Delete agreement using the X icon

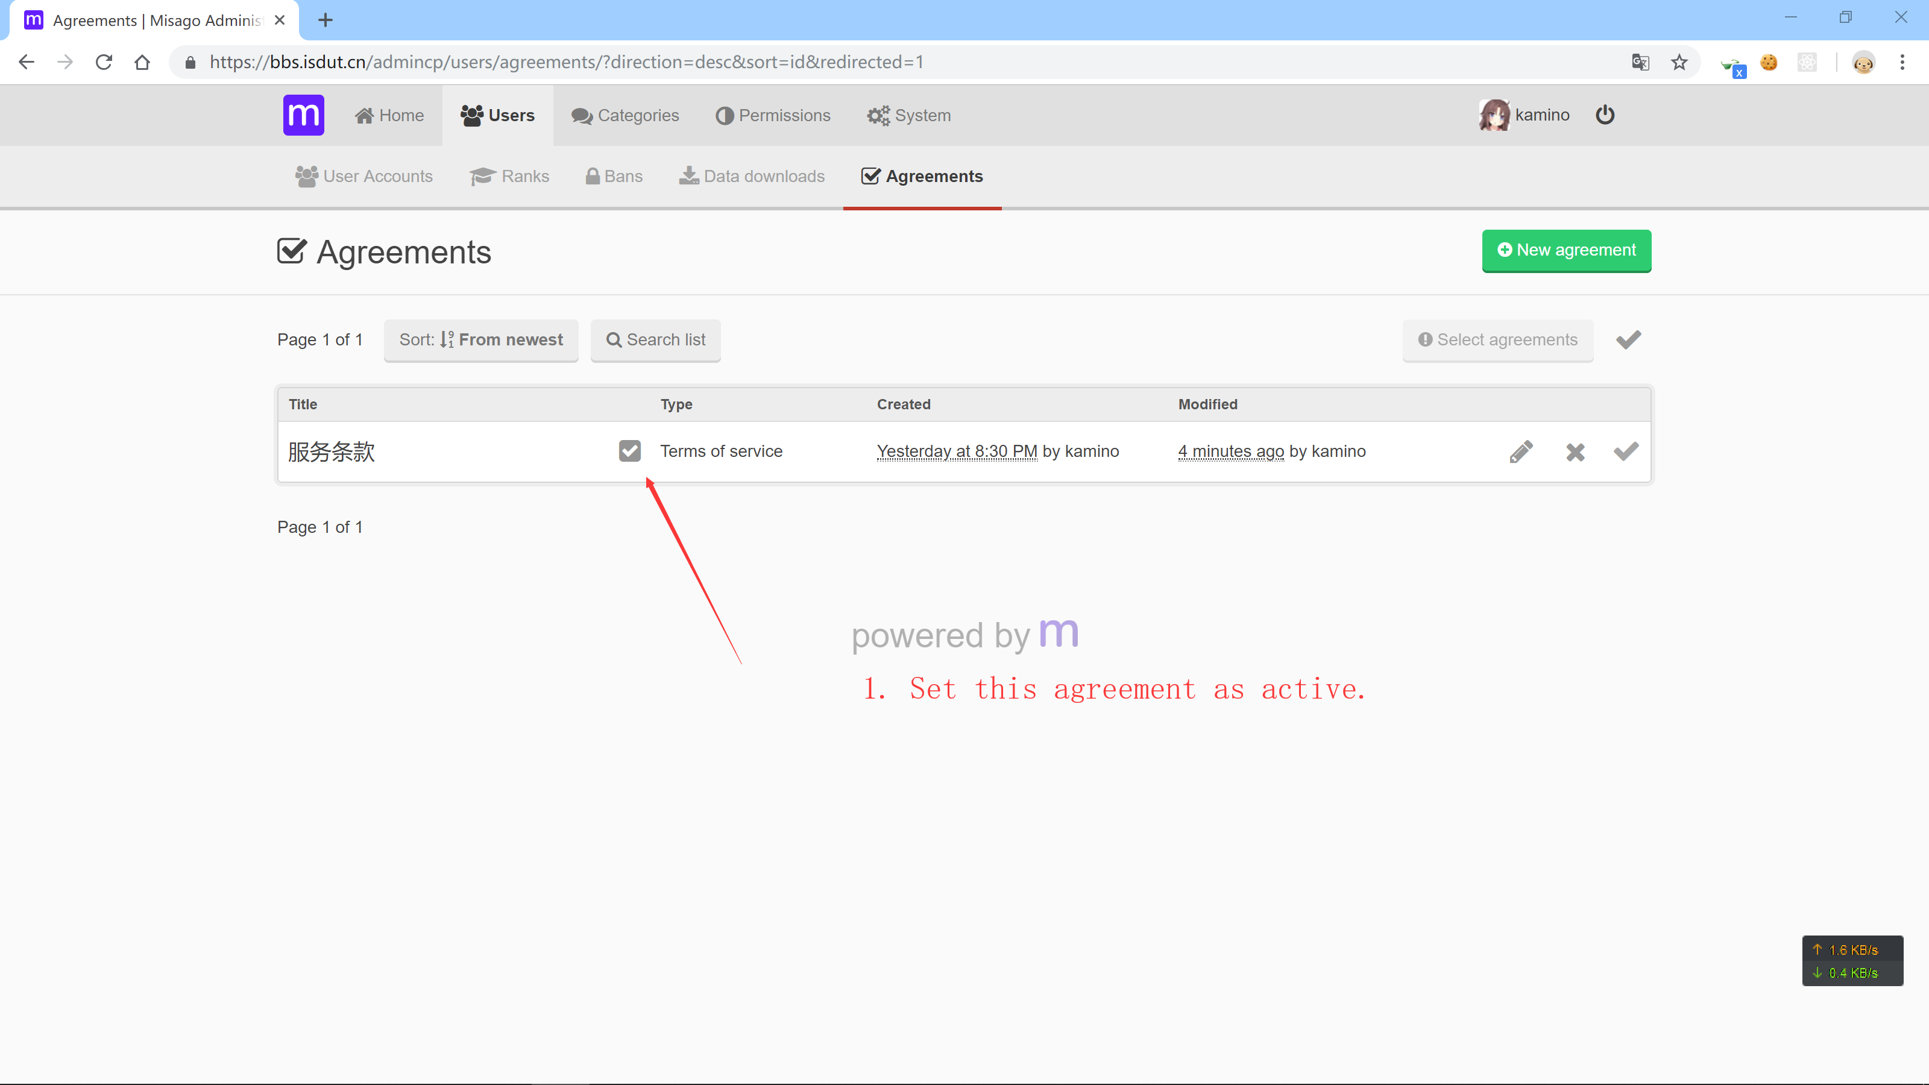[x=1575, y=451]
